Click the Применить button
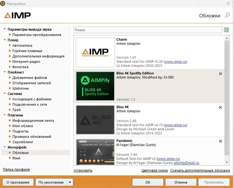This screenshot has width=234, height=188. [x=214, y=182]
